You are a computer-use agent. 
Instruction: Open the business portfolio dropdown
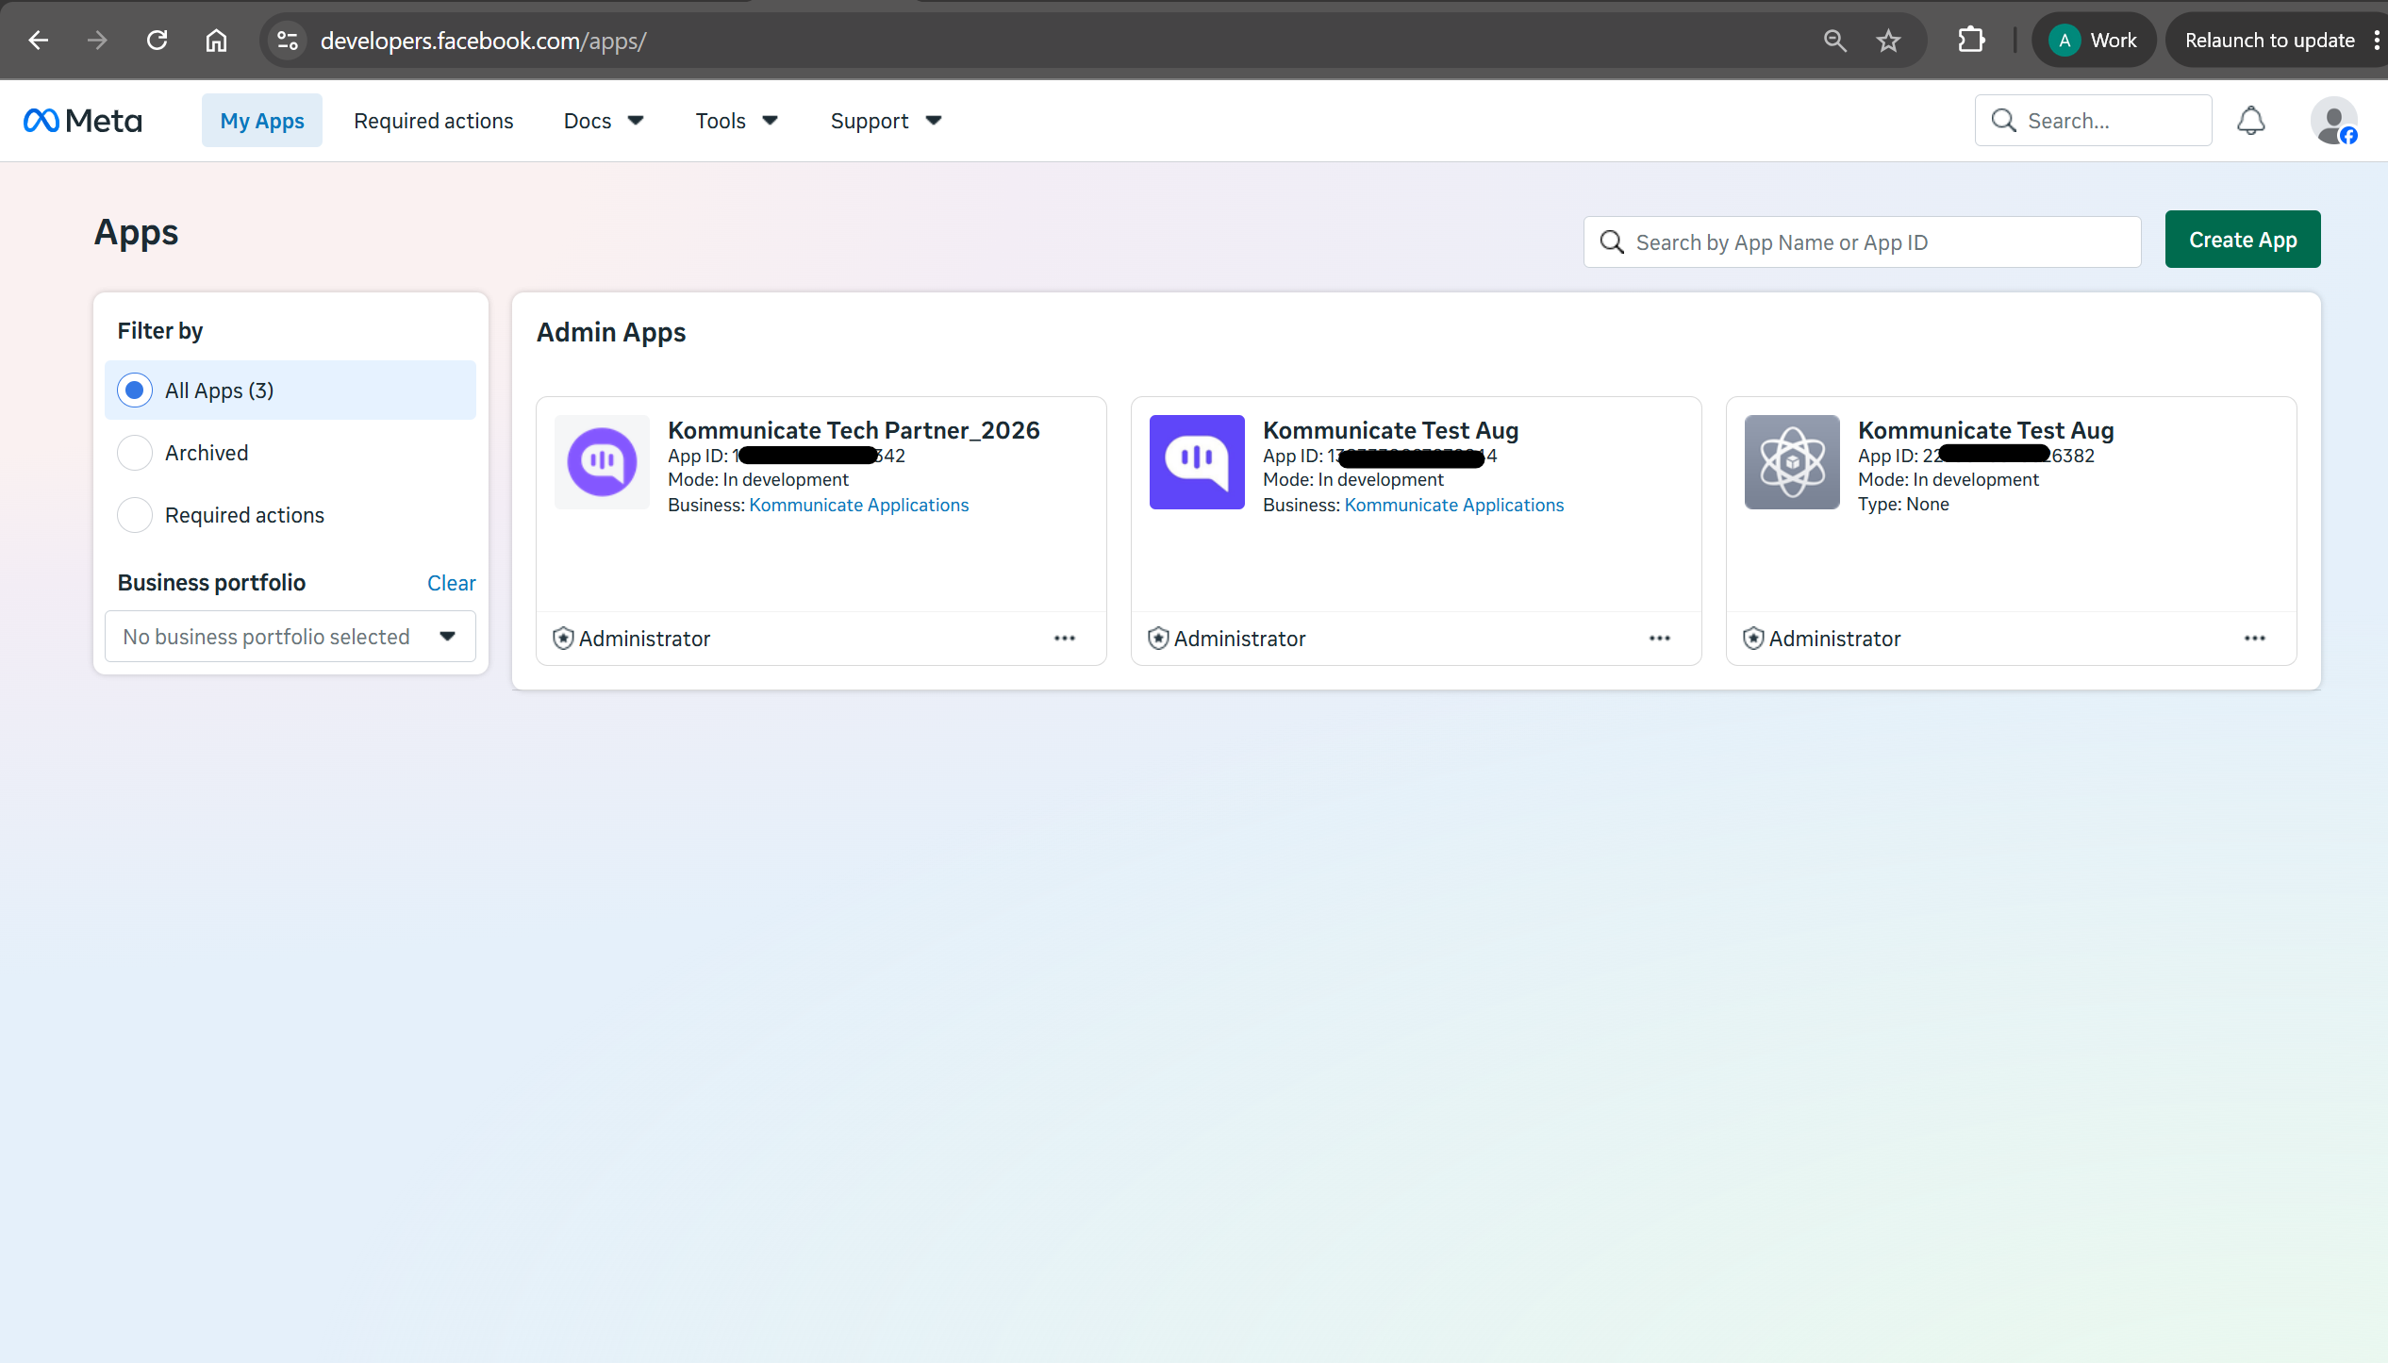pos(290,637)
